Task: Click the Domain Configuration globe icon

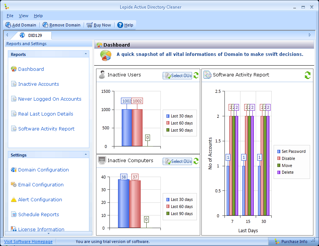Action: click(x=14, y=170)
